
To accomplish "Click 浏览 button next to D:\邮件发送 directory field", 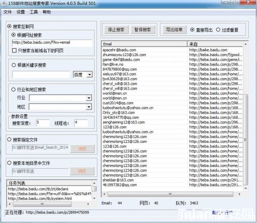I will 82,171.
